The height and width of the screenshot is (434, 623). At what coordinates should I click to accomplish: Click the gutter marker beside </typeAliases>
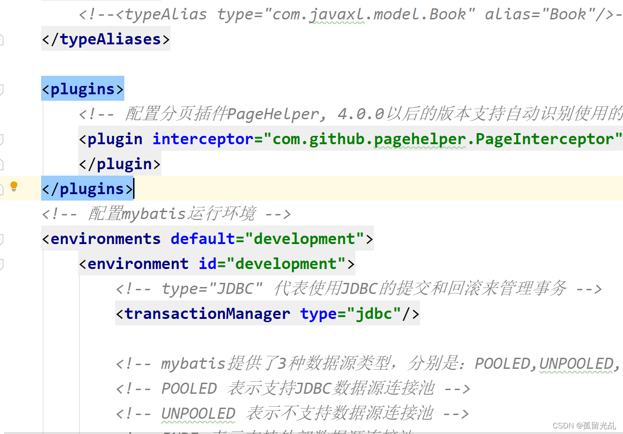coord(3,39)
